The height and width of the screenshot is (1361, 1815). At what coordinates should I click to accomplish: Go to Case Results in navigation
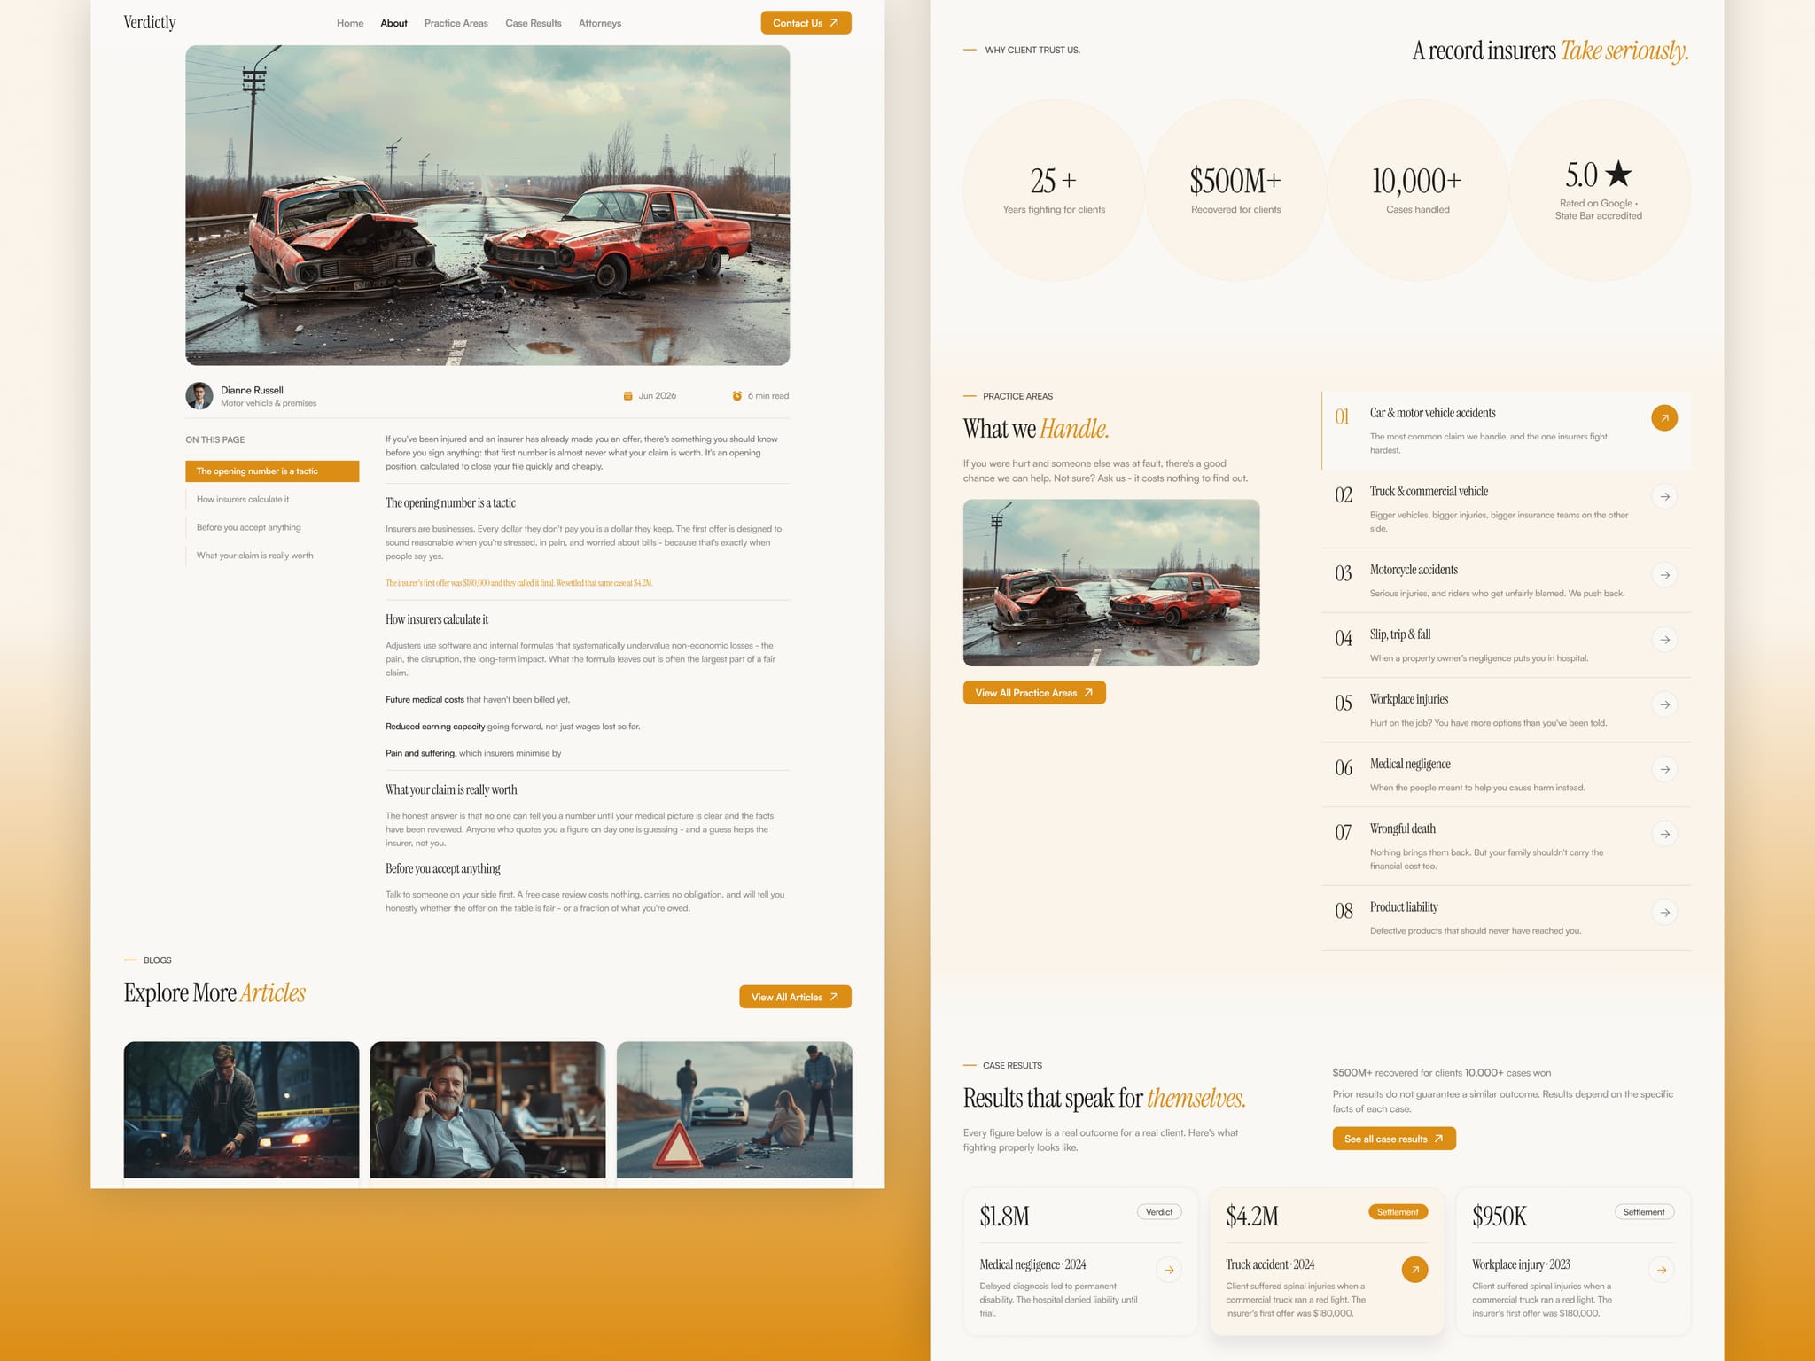(x=534, y=23)
